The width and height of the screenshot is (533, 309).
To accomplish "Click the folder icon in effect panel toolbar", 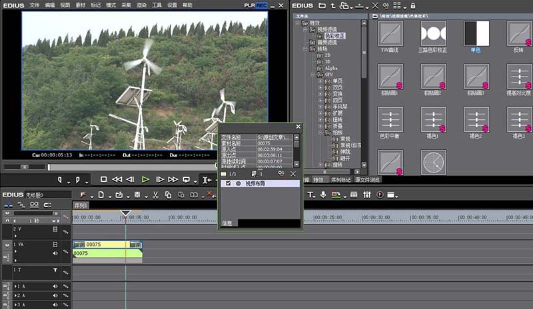I will [322, 6].
